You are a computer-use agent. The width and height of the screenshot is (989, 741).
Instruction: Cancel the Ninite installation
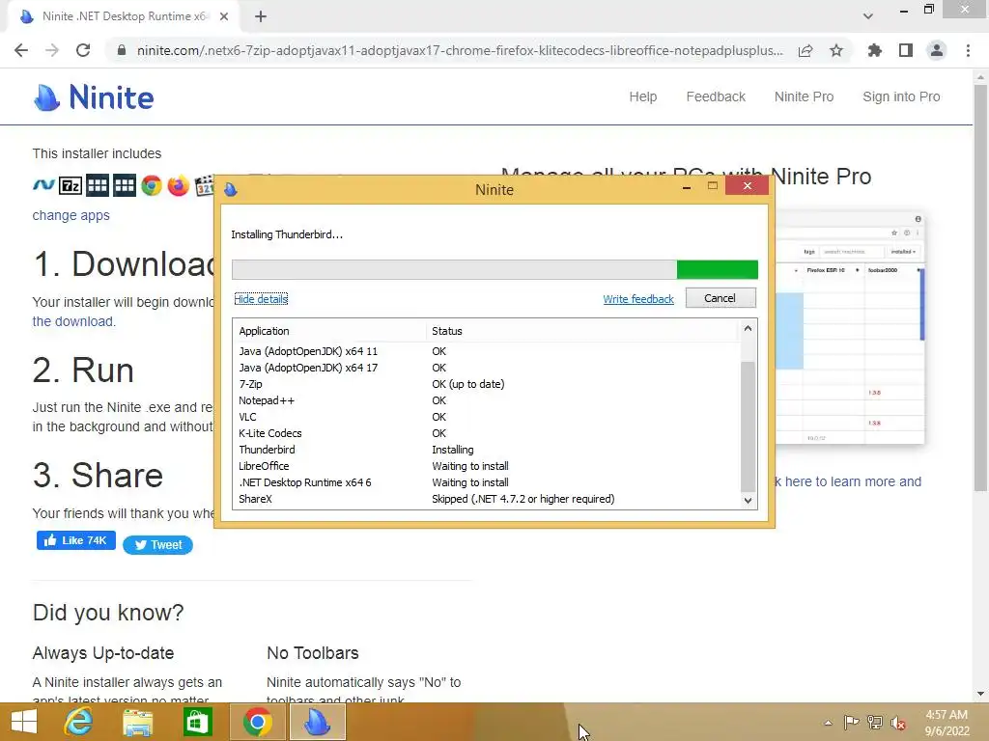point(721,298)
